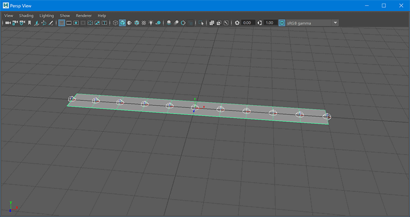Image resolution: width=410 pixels, height=217 pixels.
Task: Click the Use Default Material icon
Action: point(130,23)
